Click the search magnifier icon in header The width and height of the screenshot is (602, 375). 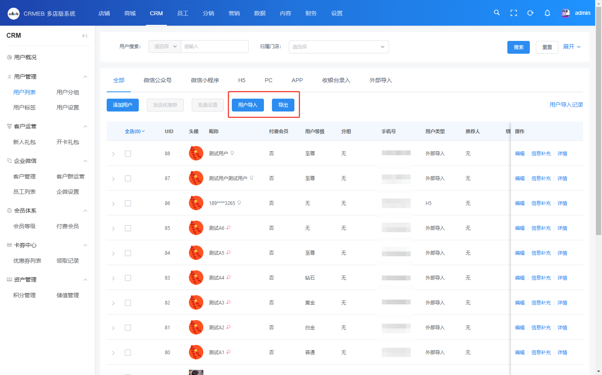pos(497,13)
